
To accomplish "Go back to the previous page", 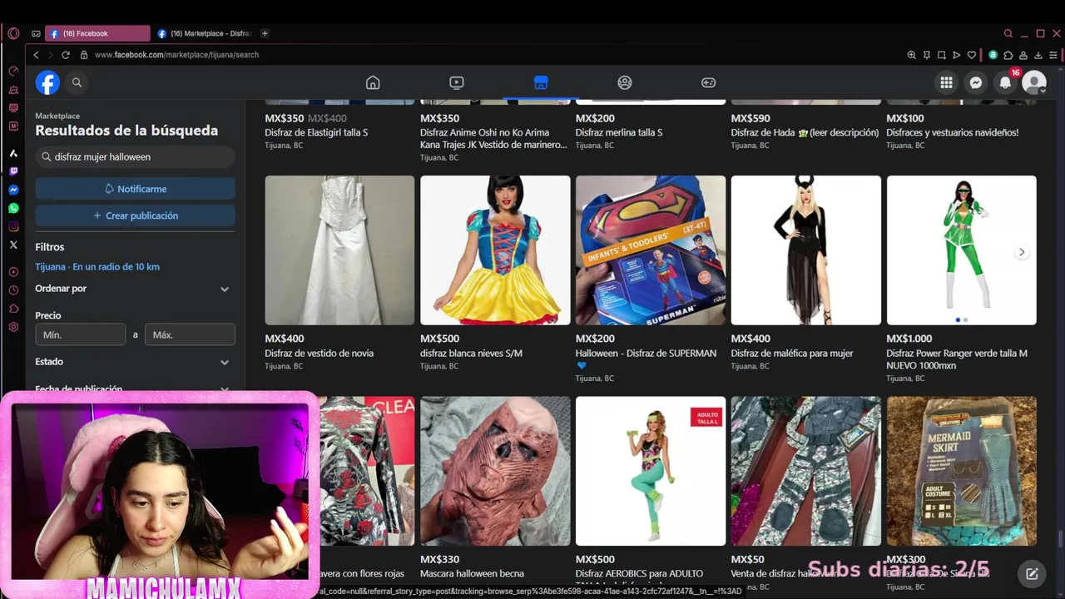I will tap(36, 55).
